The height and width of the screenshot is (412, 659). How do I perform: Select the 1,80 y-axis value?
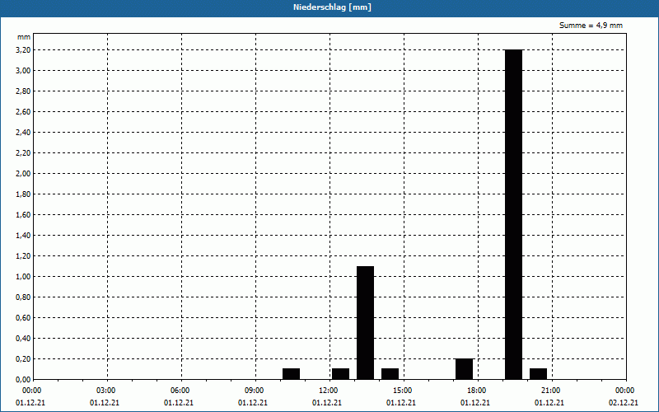pyautogui.click(x=23, y=194)
